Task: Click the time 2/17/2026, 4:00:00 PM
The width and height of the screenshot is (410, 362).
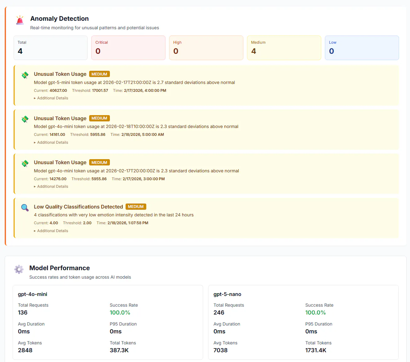Action: [145, 91]
